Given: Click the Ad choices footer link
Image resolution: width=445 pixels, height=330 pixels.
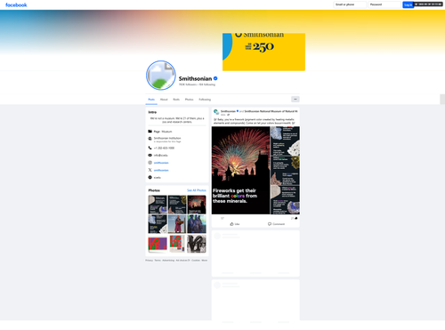Looking at the screenshot, I should pos(182,261).
